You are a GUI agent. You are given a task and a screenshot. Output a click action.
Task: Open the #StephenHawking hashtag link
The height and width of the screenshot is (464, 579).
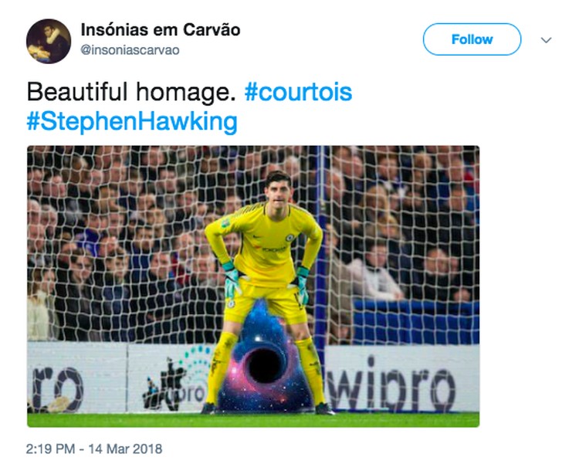click(132, 122)
